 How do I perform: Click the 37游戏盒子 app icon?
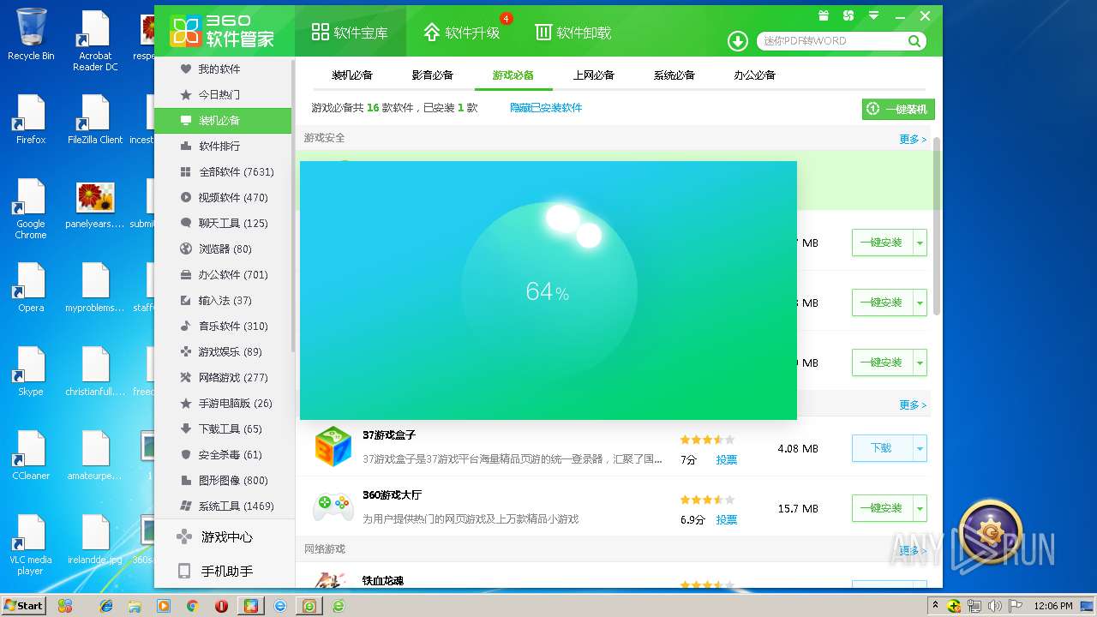click(333, 446)
